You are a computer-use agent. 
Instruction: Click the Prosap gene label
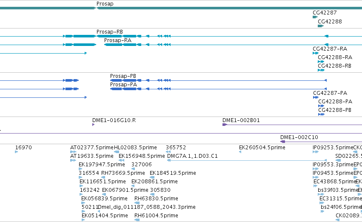(x=105, y=4)
